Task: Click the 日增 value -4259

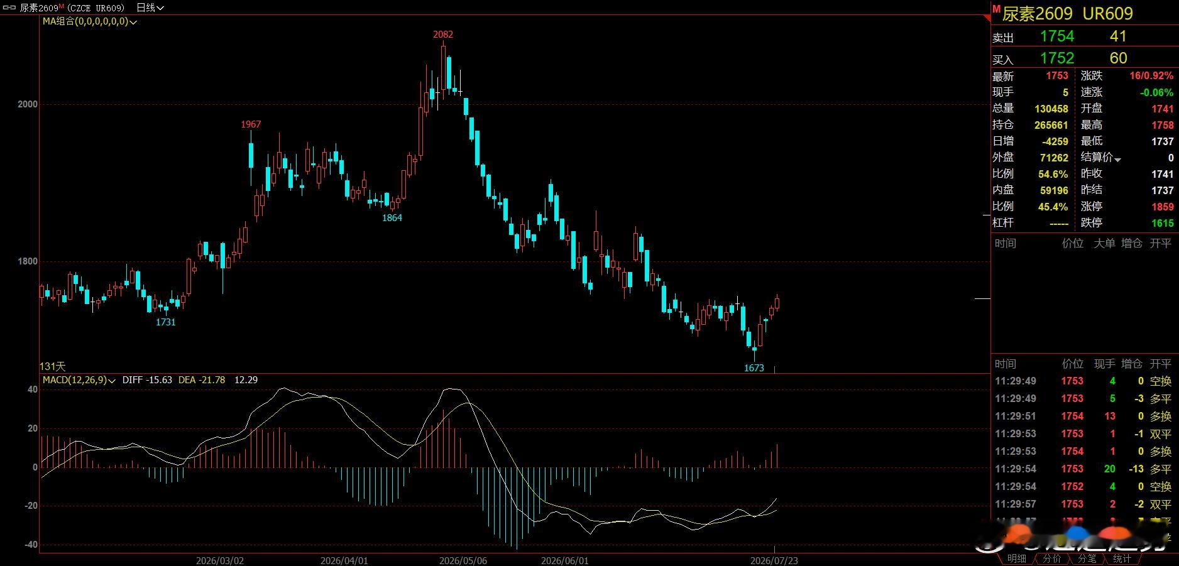Action: point(1055,141)
